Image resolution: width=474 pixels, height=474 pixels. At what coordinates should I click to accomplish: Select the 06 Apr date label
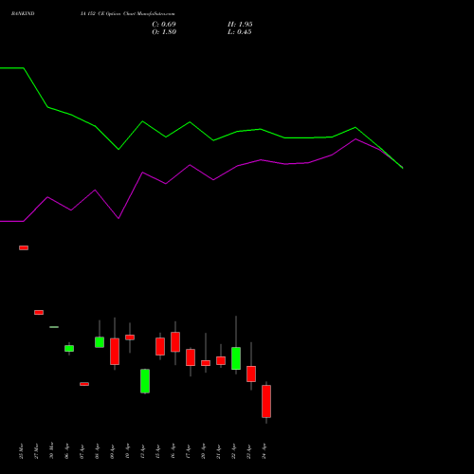pyautogui.click(x=66, y=451)
